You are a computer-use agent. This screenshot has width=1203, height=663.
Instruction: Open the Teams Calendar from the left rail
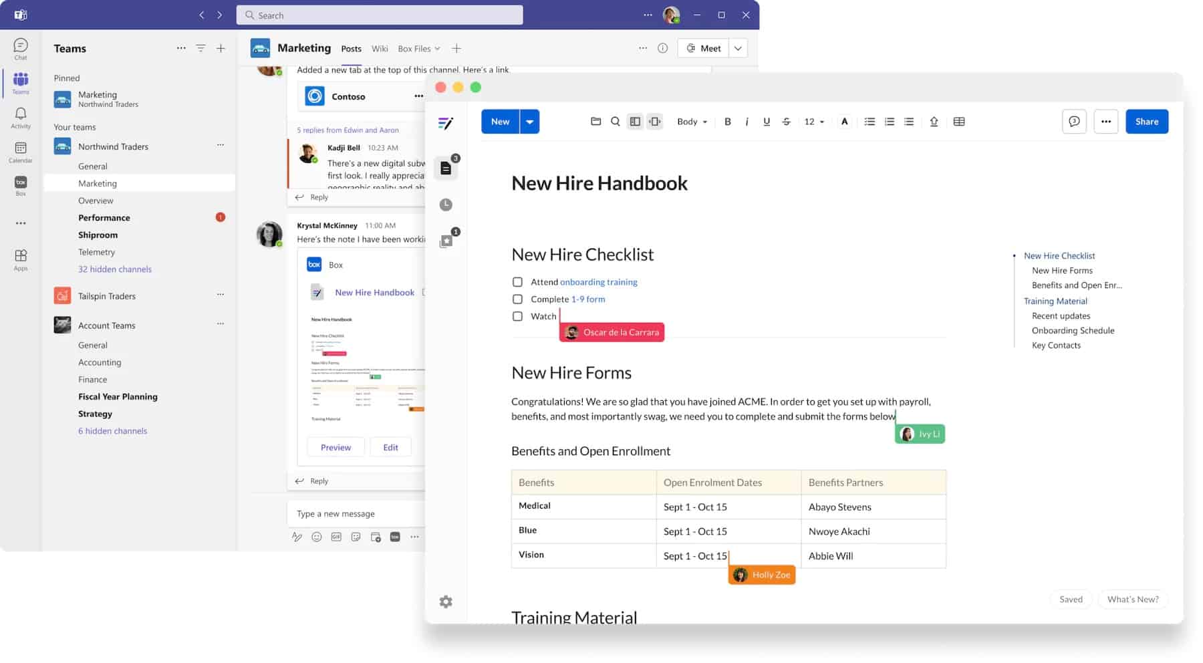pos(20,152)
